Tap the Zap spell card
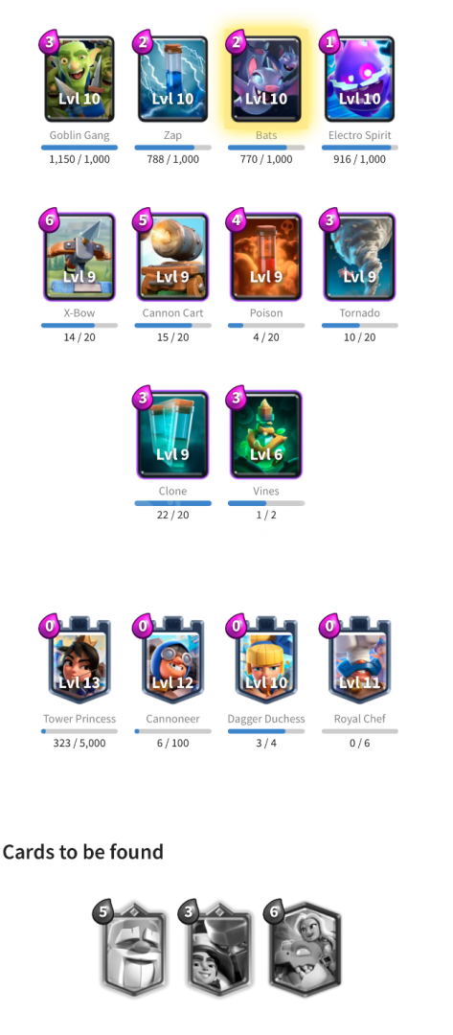 point(172,80)
